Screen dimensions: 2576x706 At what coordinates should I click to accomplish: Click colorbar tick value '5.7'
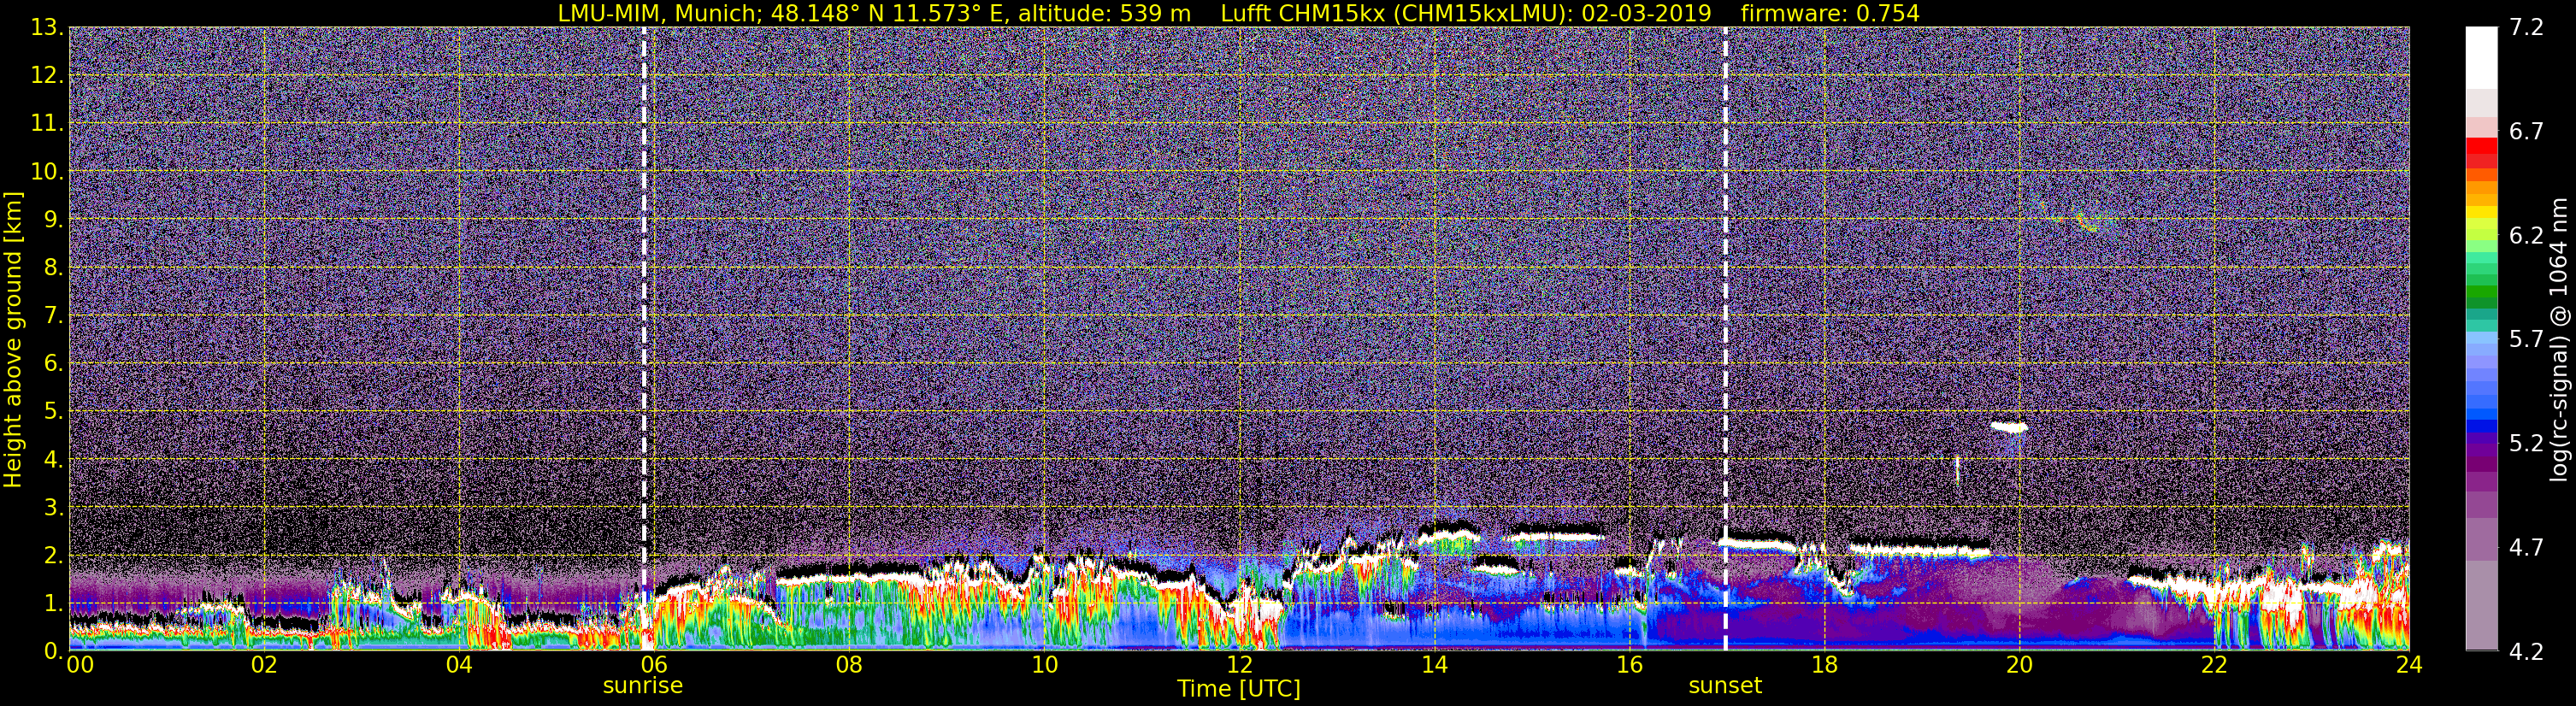point(2526,340)
